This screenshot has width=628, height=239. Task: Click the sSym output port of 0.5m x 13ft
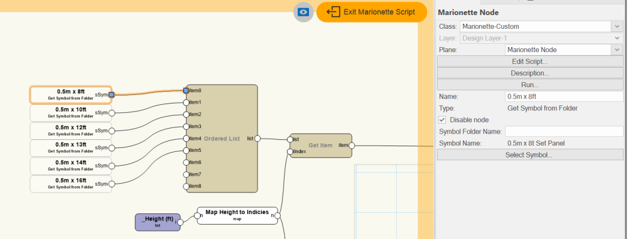tap(112, 148)
